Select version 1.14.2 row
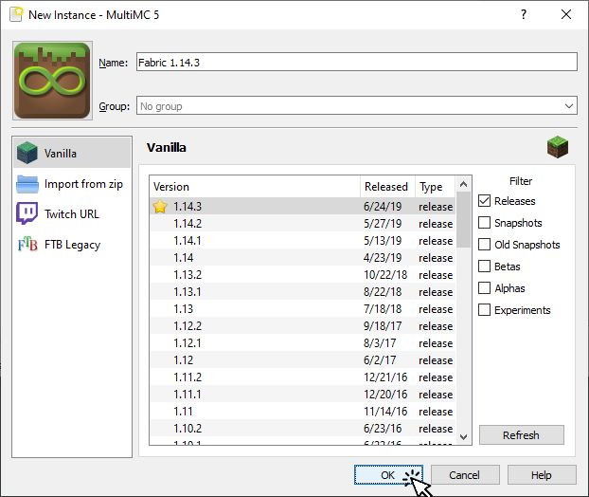Viewport: 589px width, 497px height. coord(302,224)
